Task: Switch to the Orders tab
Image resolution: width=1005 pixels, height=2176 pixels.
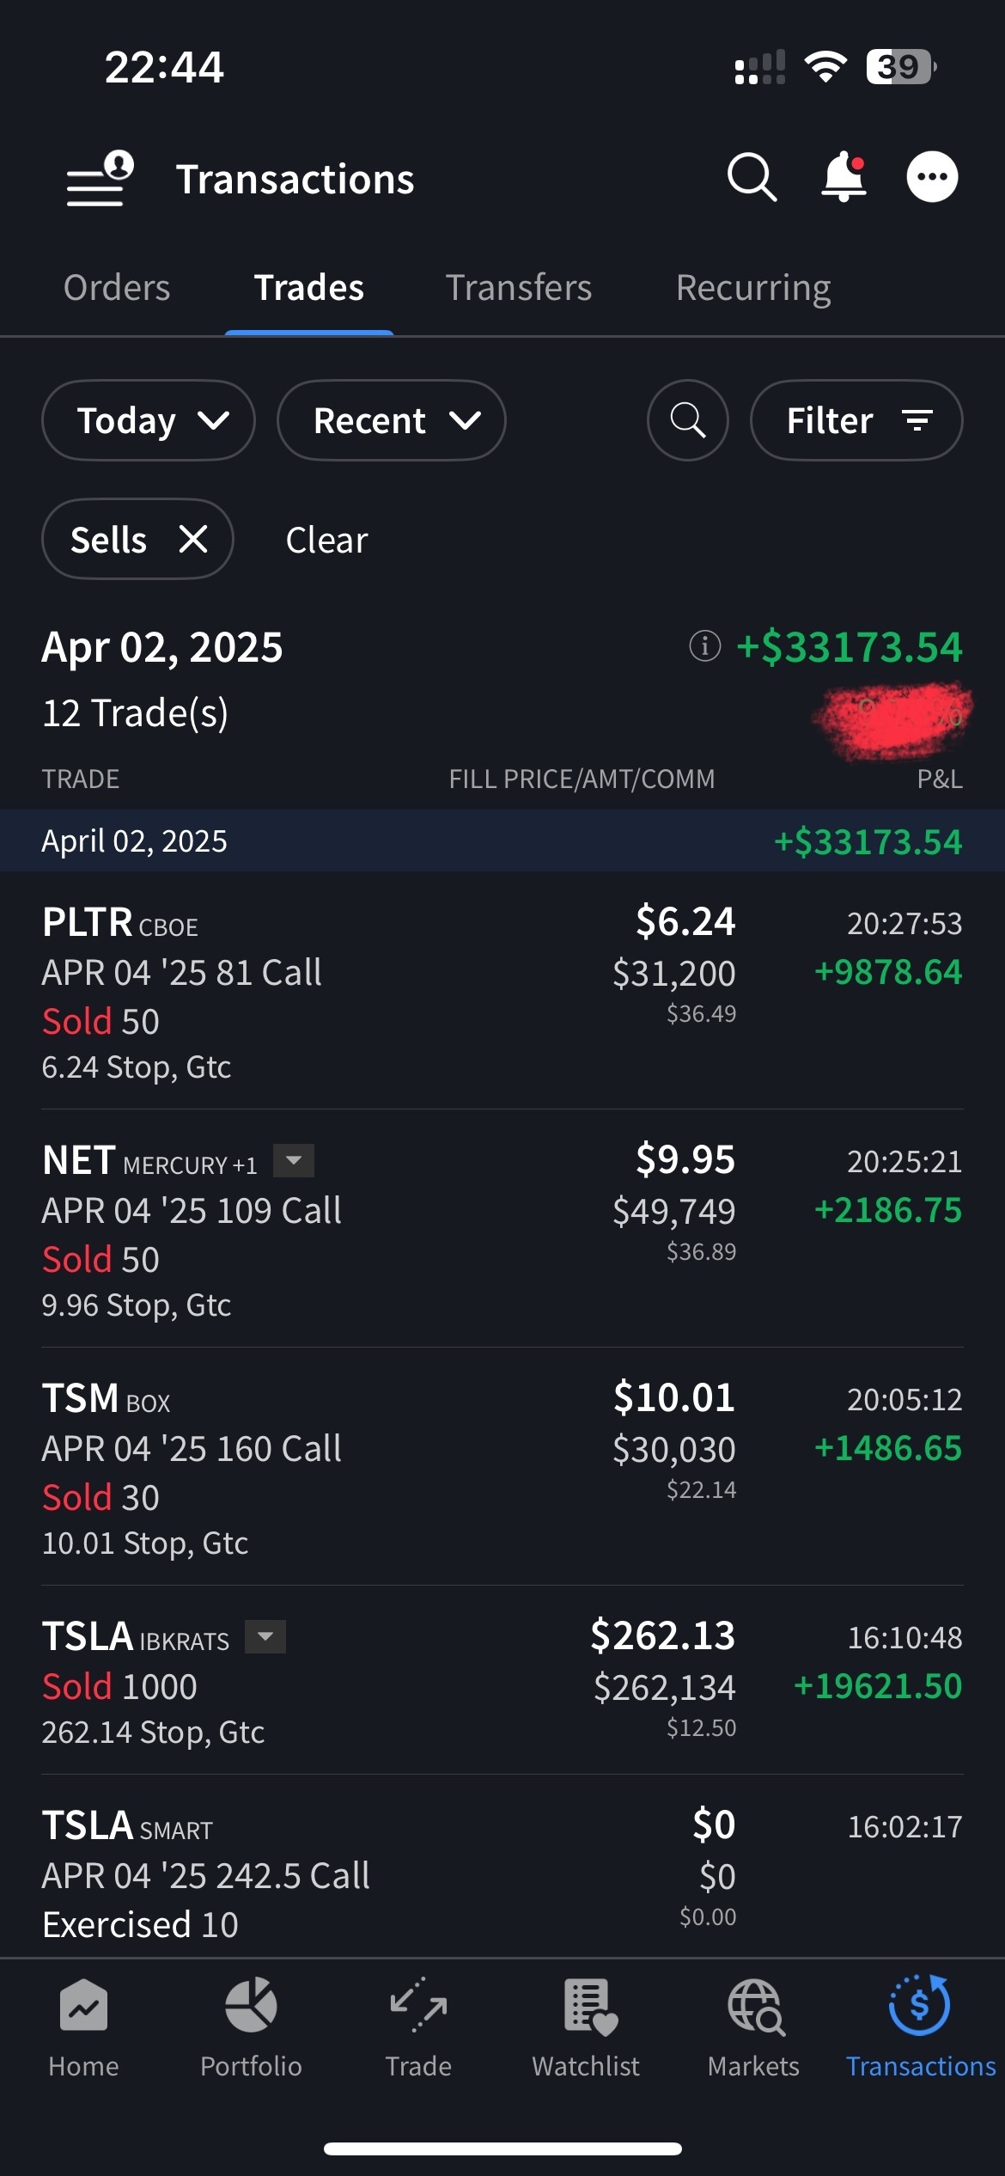Action: tap(117, 288)
